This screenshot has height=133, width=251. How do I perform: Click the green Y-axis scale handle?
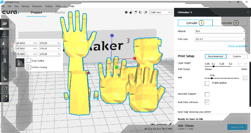116,67
